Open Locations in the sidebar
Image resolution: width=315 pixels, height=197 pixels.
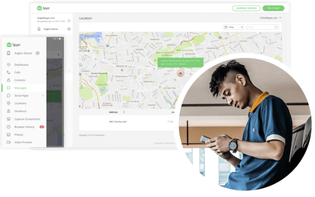pyautogui.click(x=20, y=104)
